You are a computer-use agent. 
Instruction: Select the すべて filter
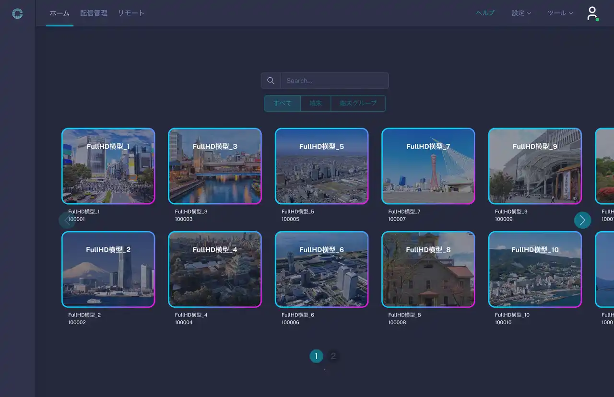283,103
